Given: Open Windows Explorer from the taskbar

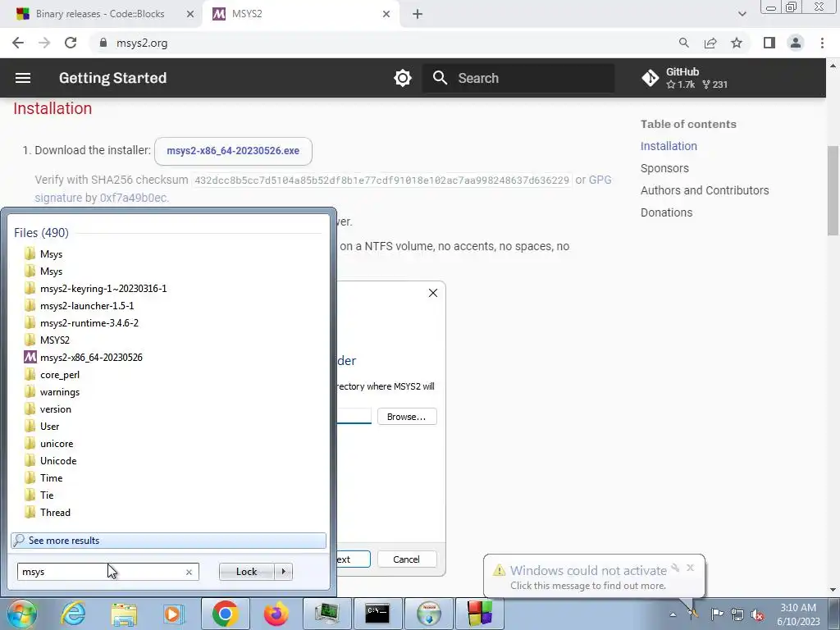Looking at the screenshot, I should pos(124,614).
